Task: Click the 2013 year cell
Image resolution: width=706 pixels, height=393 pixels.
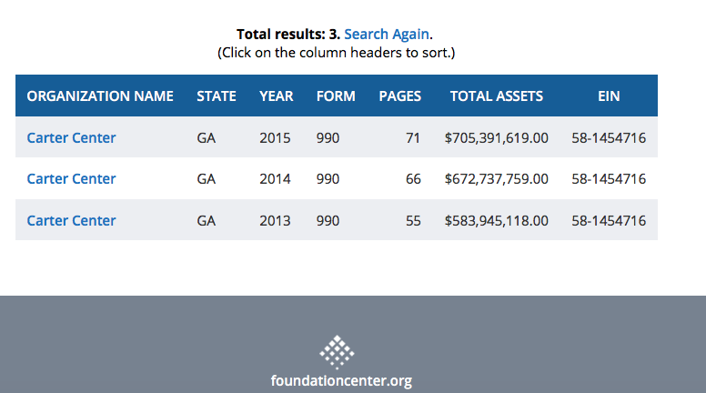Action: [x=275, y=220]
